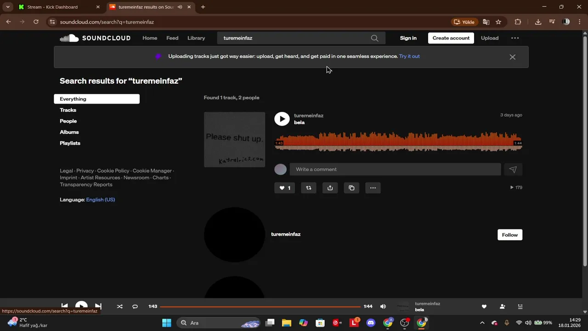Open the Transparency Reports link
This screenshot has width=588, height=331.
pyautogui.click(x=86, y=184)
